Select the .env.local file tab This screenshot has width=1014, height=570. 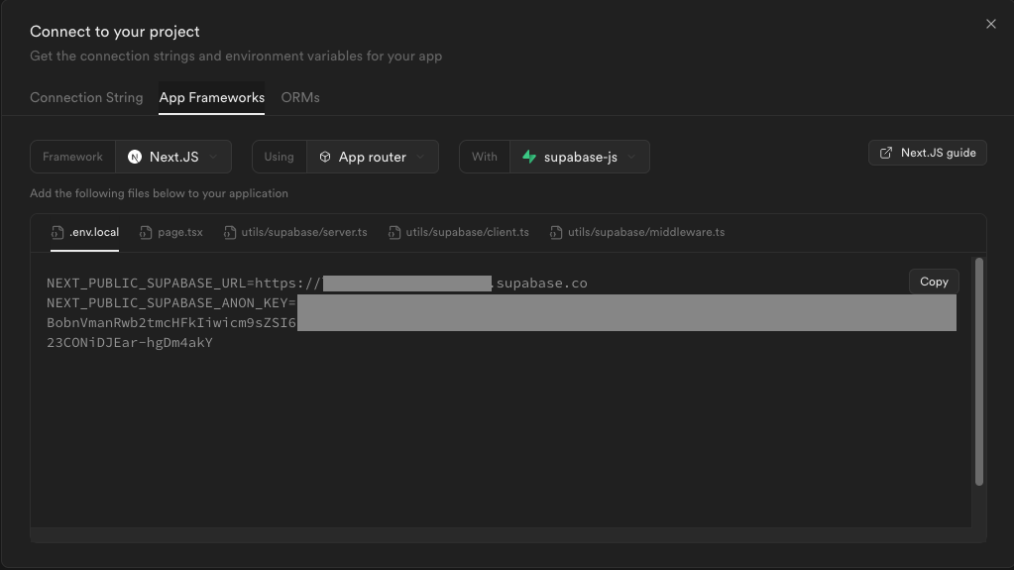pyautogui.click(x=84, y=232)
